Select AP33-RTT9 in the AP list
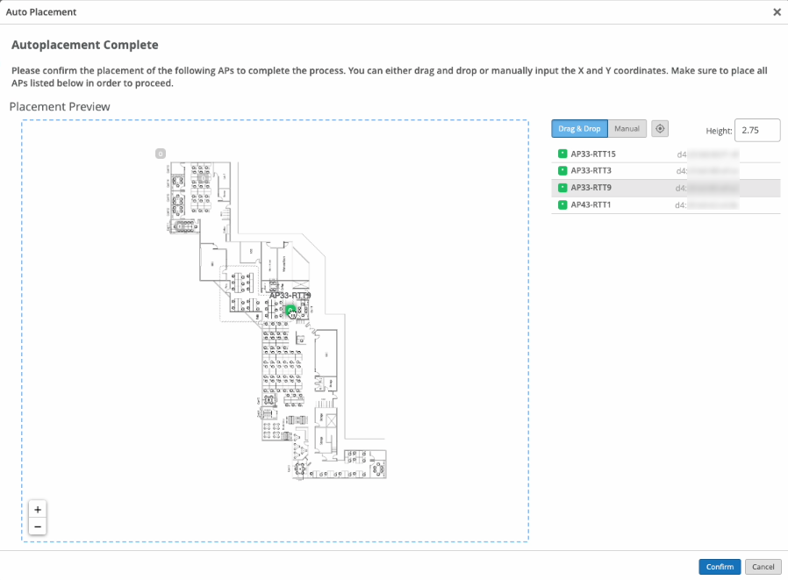Viewport: 788px width, 580px height. [x=665, y=188]
